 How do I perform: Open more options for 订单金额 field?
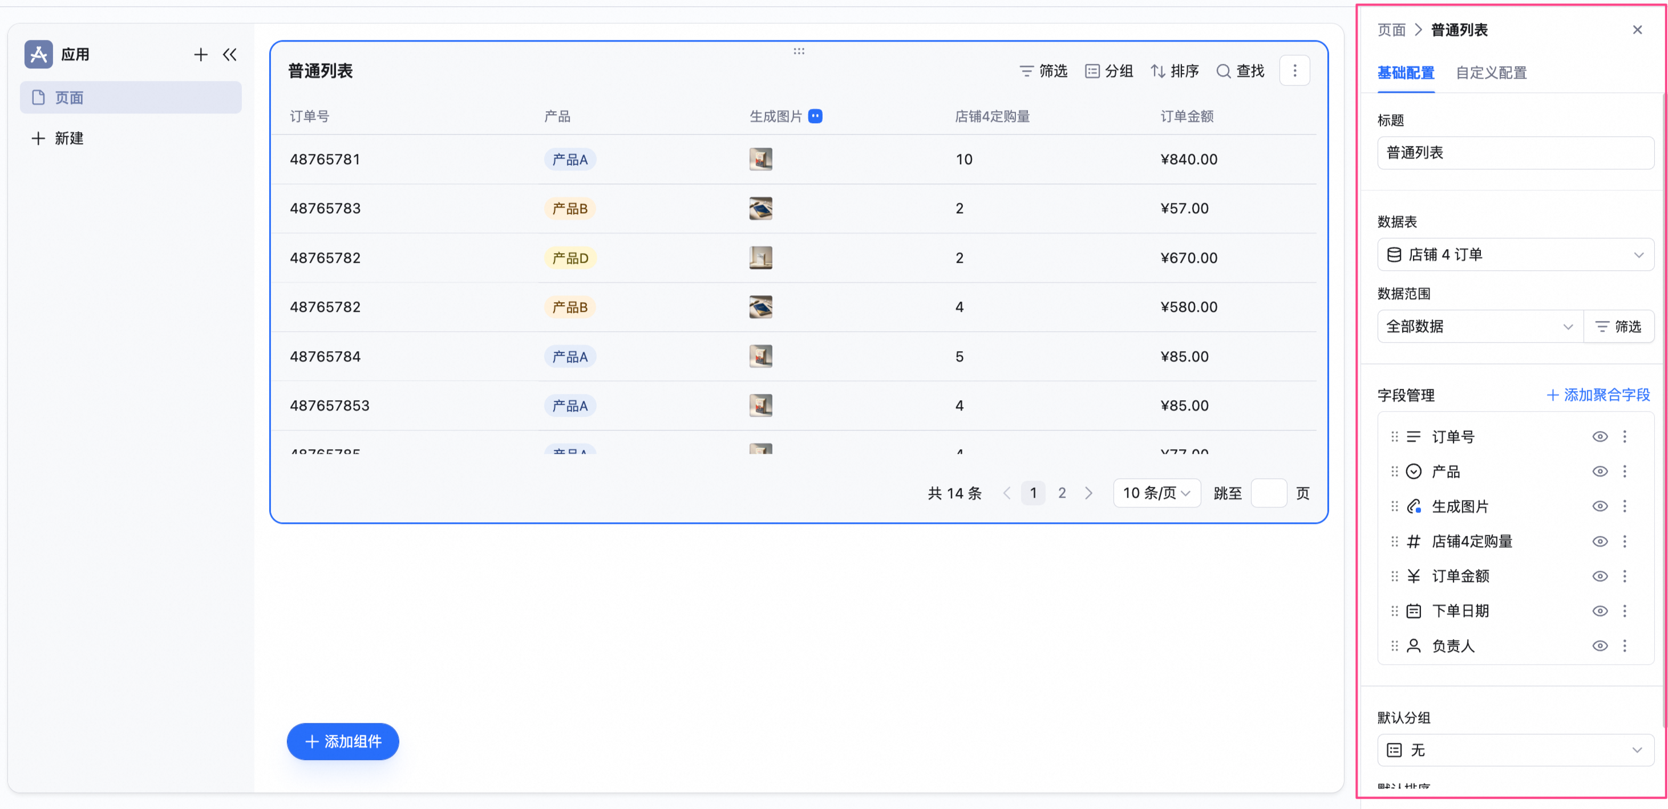[x=1625, y=576]
